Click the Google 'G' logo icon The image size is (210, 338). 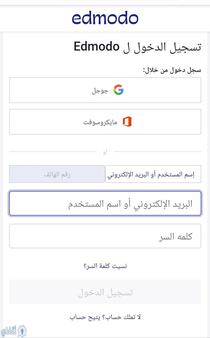click(119, 90)
